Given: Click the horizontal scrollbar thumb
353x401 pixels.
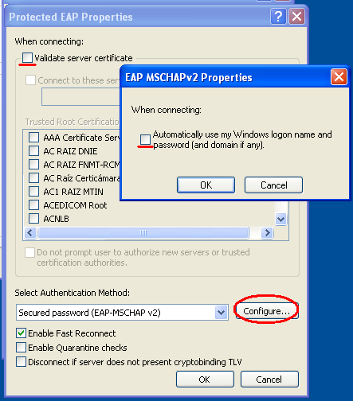Looking at the screenshot, I should pyautogui.click(x=143, y=233).
